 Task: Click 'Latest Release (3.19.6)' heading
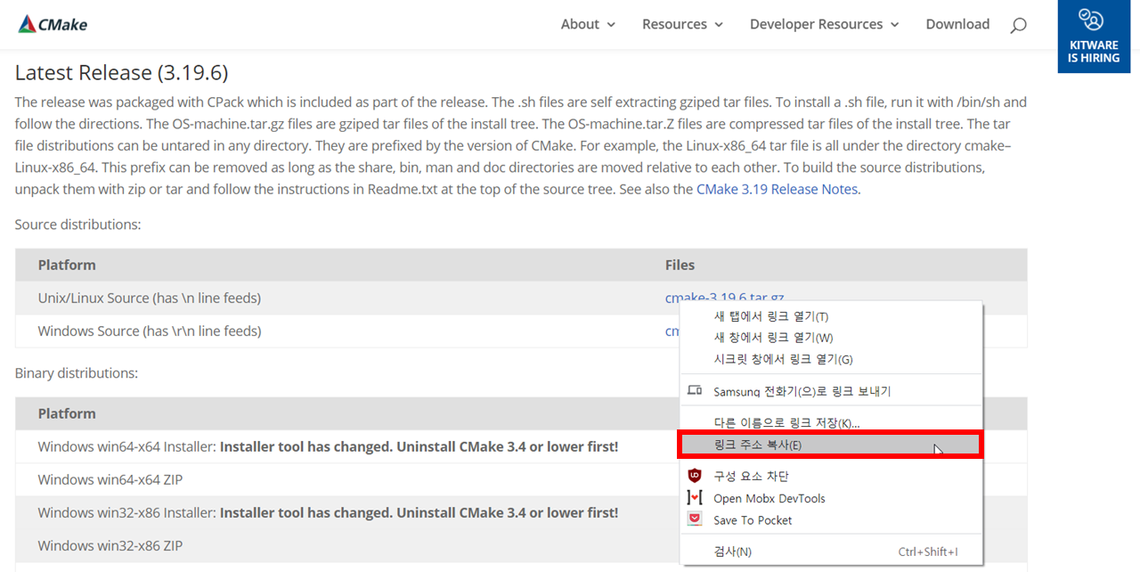click(122, 72)
